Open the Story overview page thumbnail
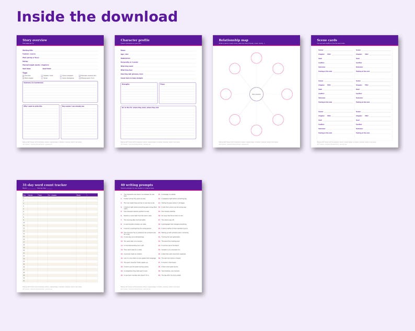The image size is (415, 331). point(60,91)
